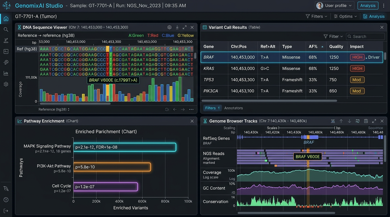
Task: Expand DNA Sequence Viewer to fullscreen
Action: click(185, 27)
